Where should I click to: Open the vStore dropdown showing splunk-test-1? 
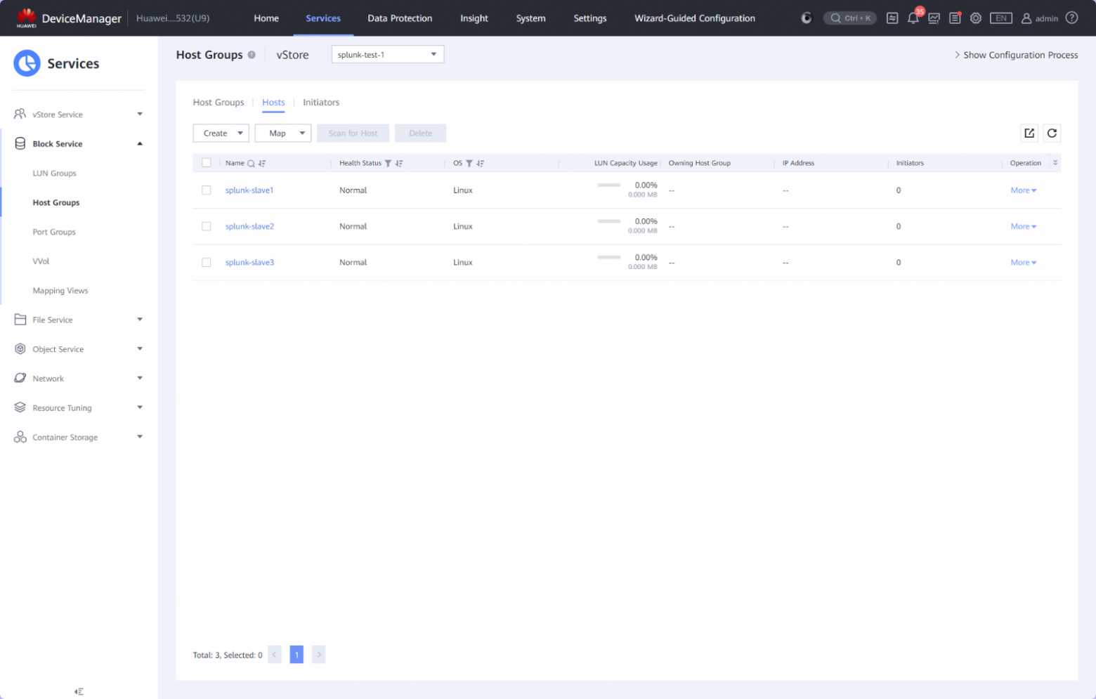[x=387, y=54]
